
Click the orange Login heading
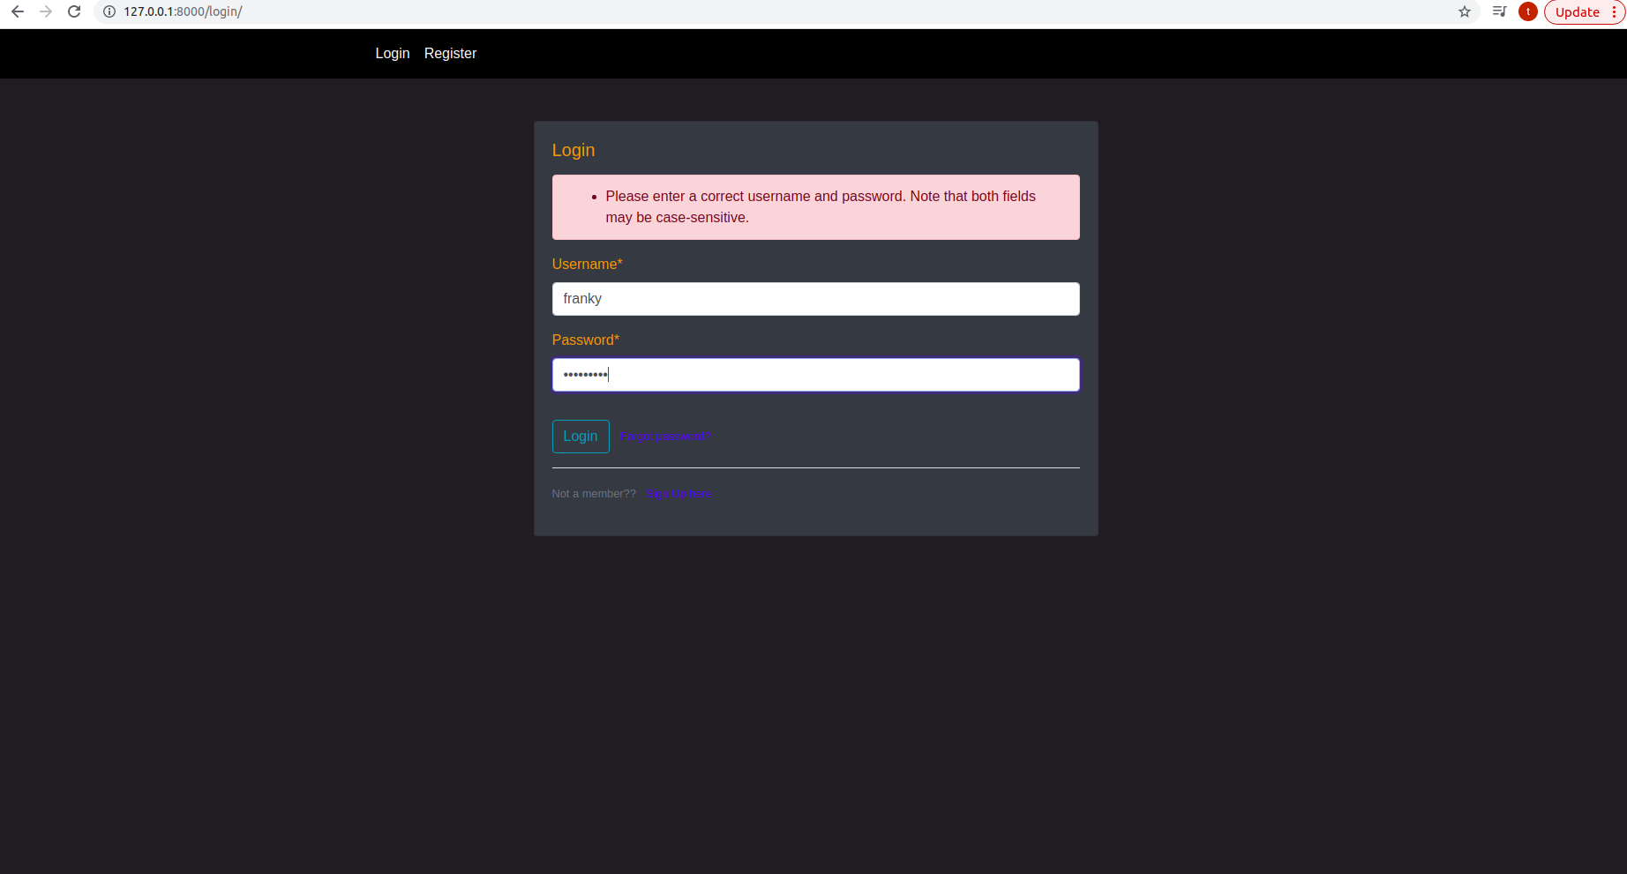coord(573,150)
